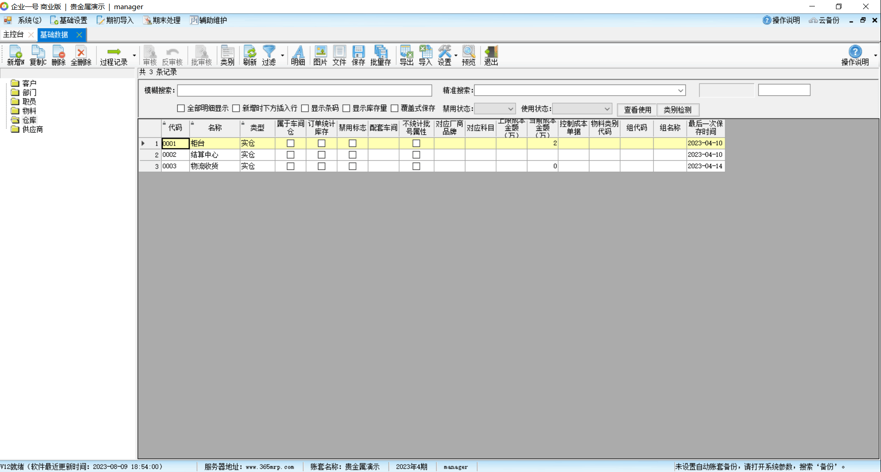Open the 精准搜索 dropdown list
The image size is (881, 472).
[x=680, y=90]
